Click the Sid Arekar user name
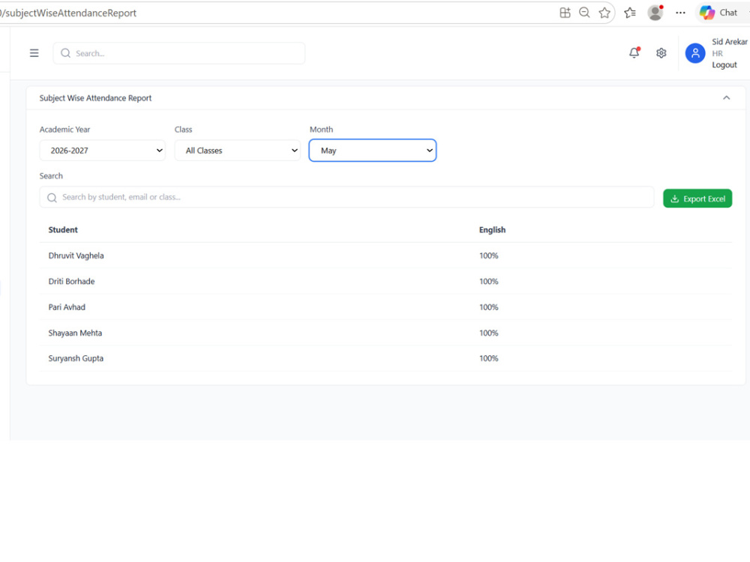The height and width of the screenshot is (562, 750). click(730, 41)
